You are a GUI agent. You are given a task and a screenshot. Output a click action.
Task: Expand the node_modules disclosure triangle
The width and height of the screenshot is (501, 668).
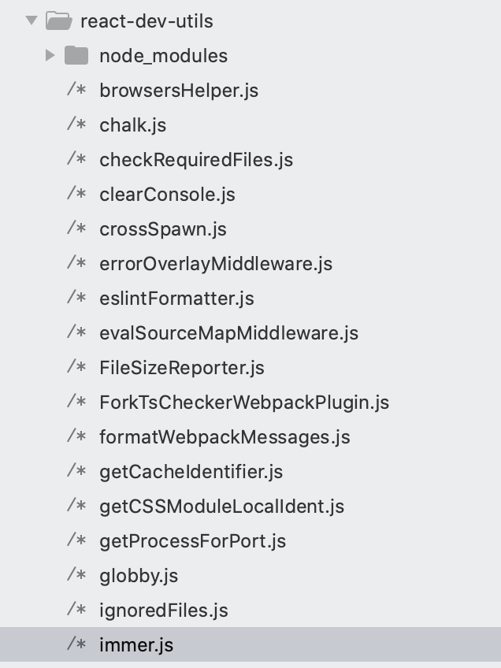point(50,55)
